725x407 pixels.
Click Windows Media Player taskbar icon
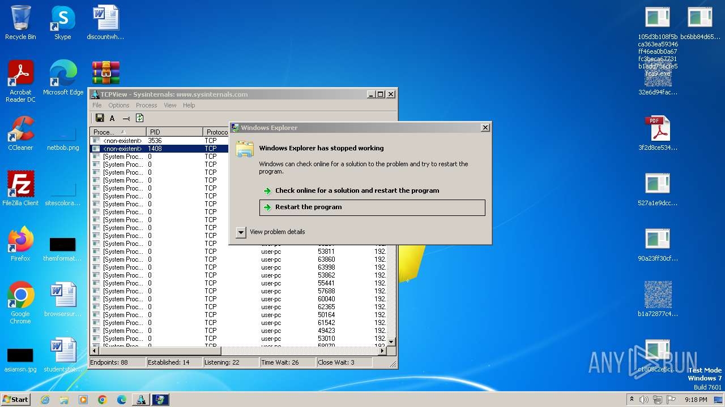[x=83, y=400]
